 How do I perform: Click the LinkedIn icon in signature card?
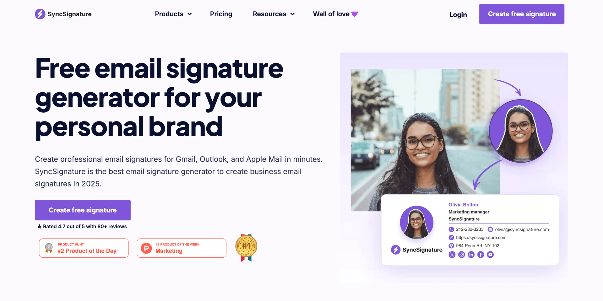(x=471, y=255)
